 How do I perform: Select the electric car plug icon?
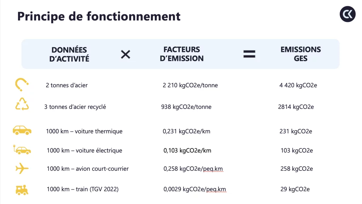(x=23, y=150)
